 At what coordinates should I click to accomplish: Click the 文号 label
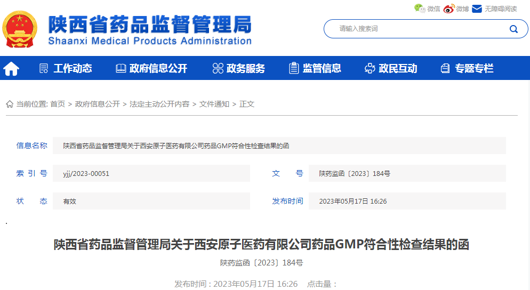(287, 173)
